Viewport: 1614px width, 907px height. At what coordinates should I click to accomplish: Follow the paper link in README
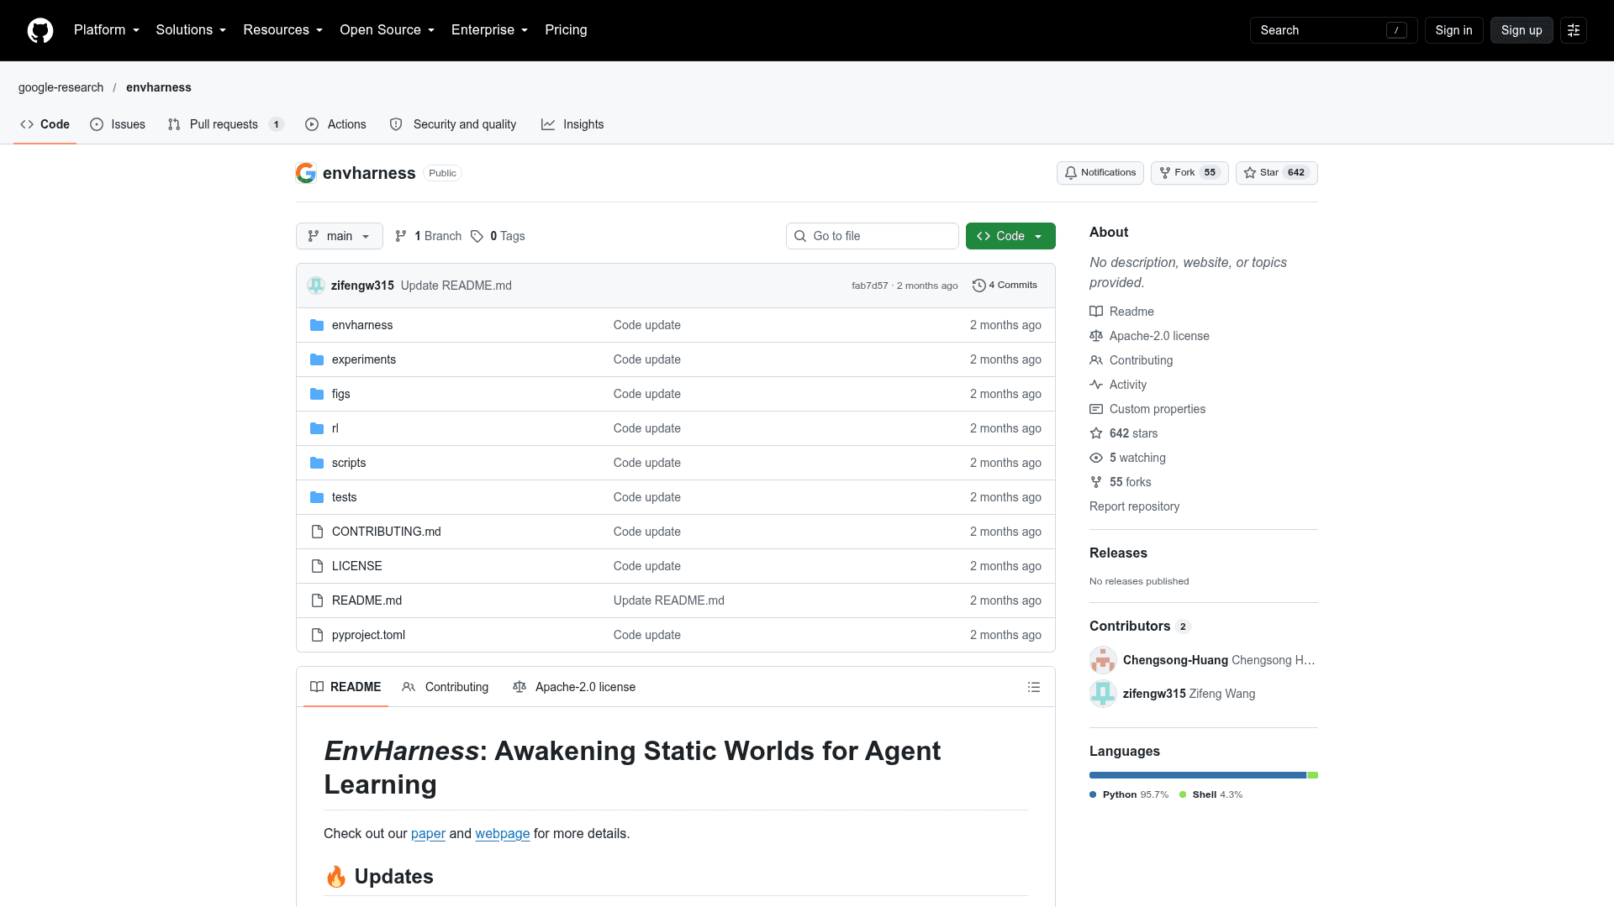(428, 834)
